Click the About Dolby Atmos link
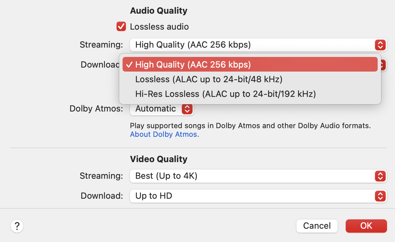395x242 pixels. (x=164, y=134)
